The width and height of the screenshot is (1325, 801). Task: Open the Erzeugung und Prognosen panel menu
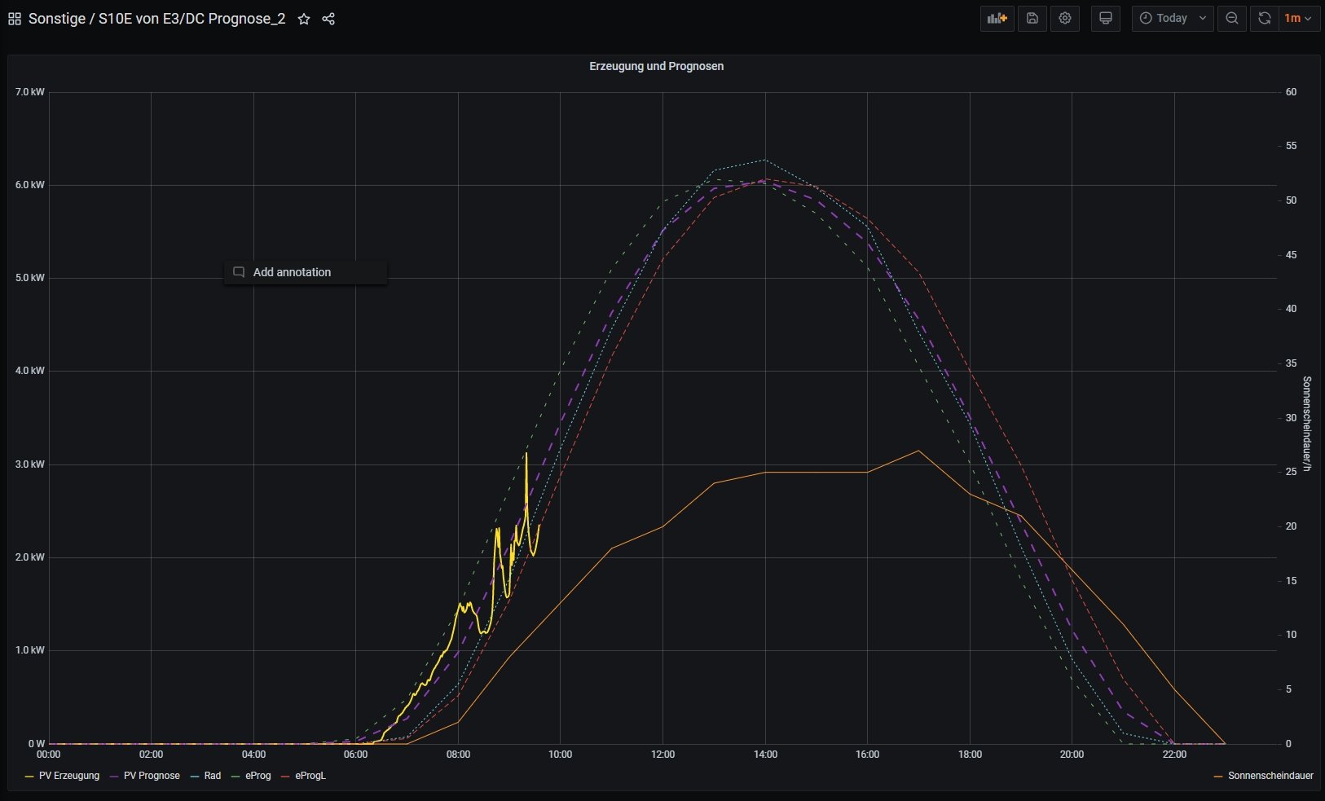point(656,66)
